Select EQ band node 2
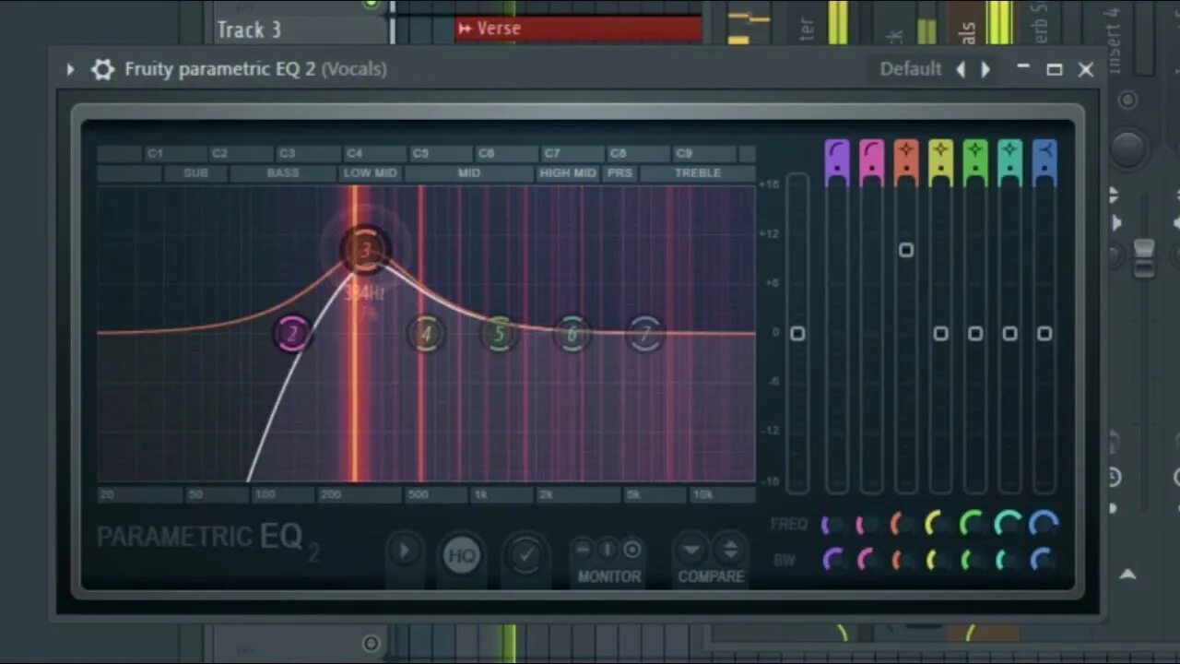The height and width of the screenshot is (664, 1180). (x=292, y=334)
